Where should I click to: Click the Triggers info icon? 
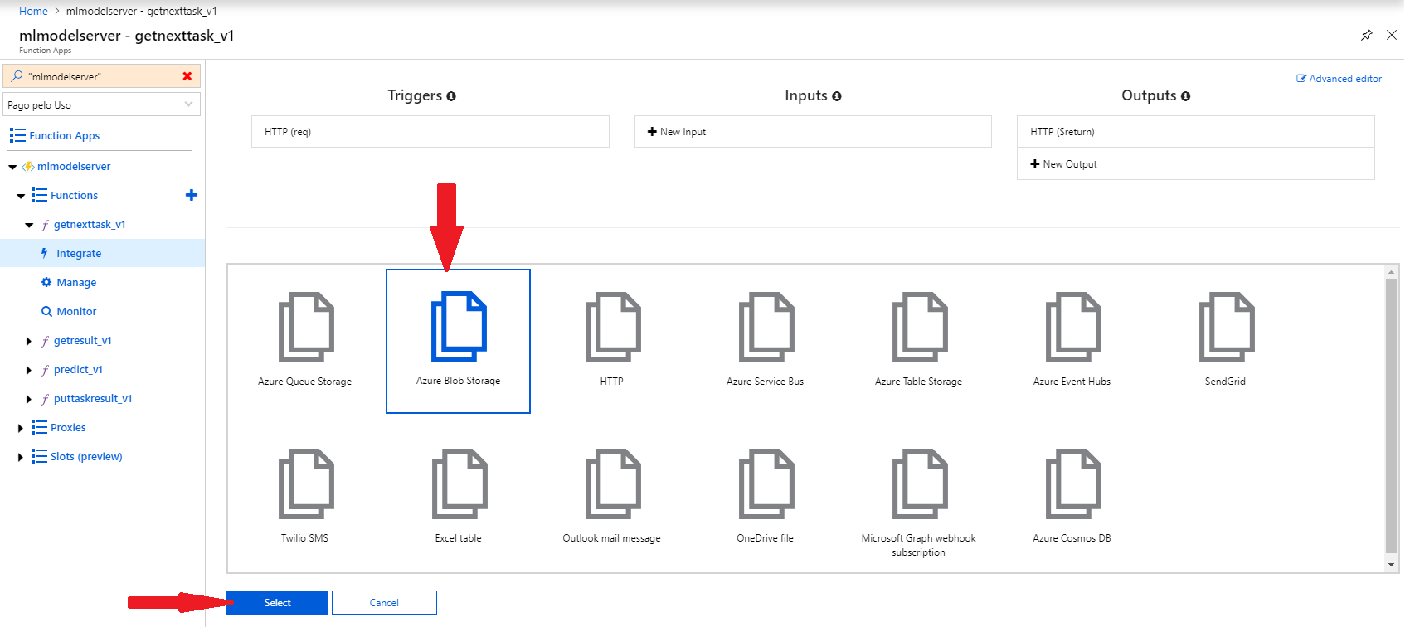(451, 96)
